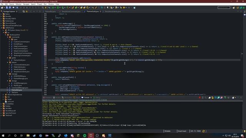
Task: Click Link with Editor icon in Package Explorer
Action: pos(27,11)
